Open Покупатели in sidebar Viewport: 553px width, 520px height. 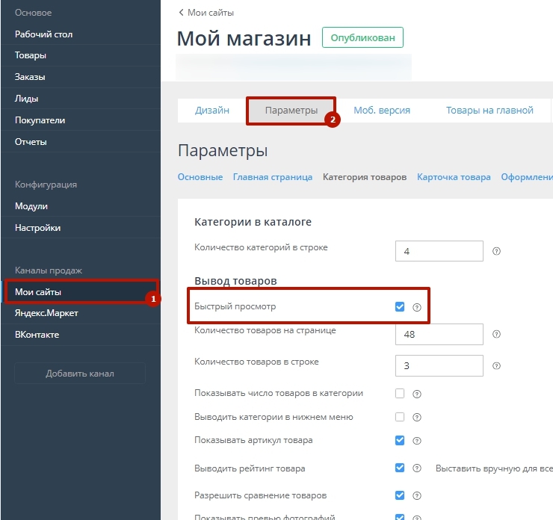[x=81, y=120]
